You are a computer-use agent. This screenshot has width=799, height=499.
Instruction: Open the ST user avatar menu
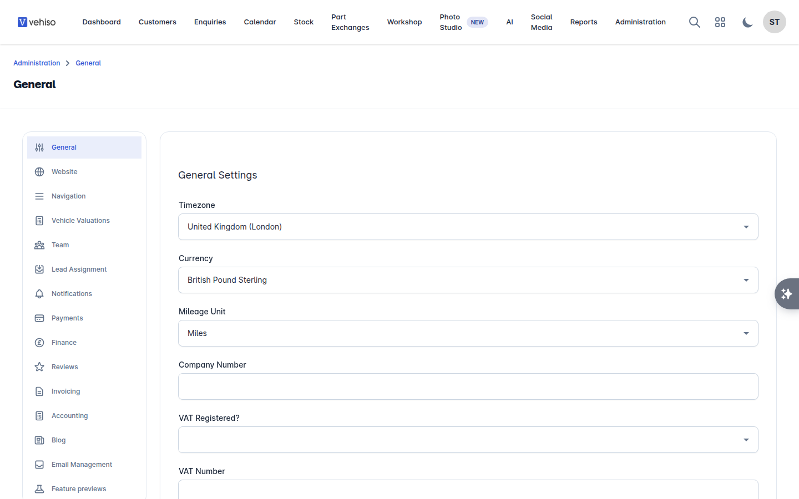point(775,22)
